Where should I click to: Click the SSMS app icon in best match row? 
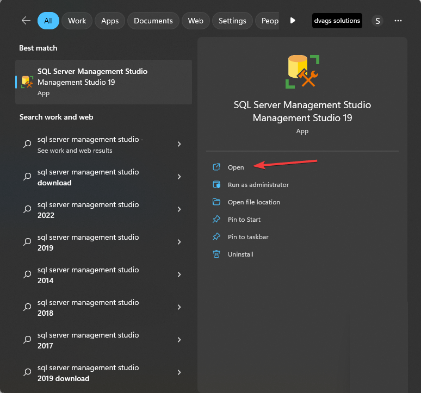tap(27, 82)
